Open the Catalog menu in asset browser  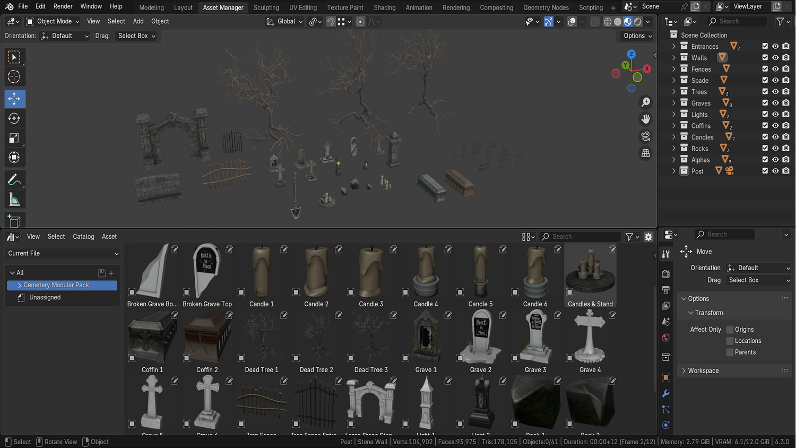(x=83, y=237)
